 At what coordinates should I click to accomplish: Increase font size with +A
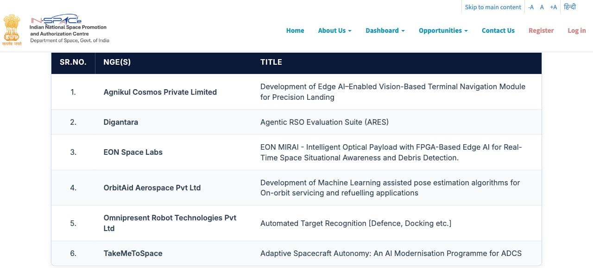point(553,7)
